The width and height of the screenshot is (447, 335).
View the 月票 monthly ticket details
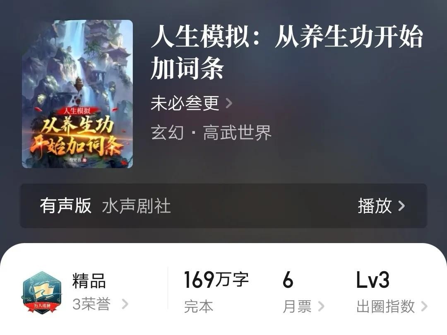pyautogui.click(x=297, y=306)
